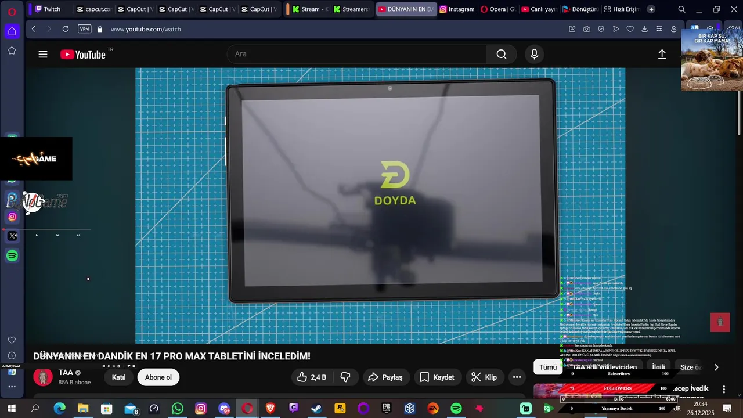Open the Opera main menu logo
The width and height of the screenshot is (743, 418).
[x=12, y=10]
